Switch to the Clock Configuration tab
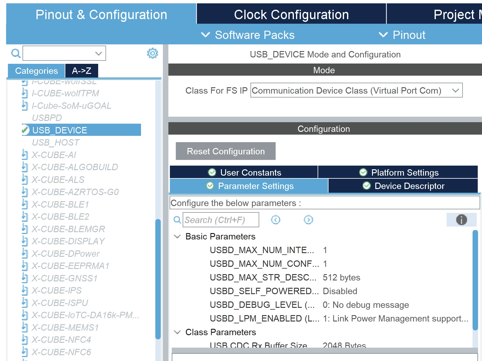The height and width of the screenshot is (361, 482). pos(291,14)
